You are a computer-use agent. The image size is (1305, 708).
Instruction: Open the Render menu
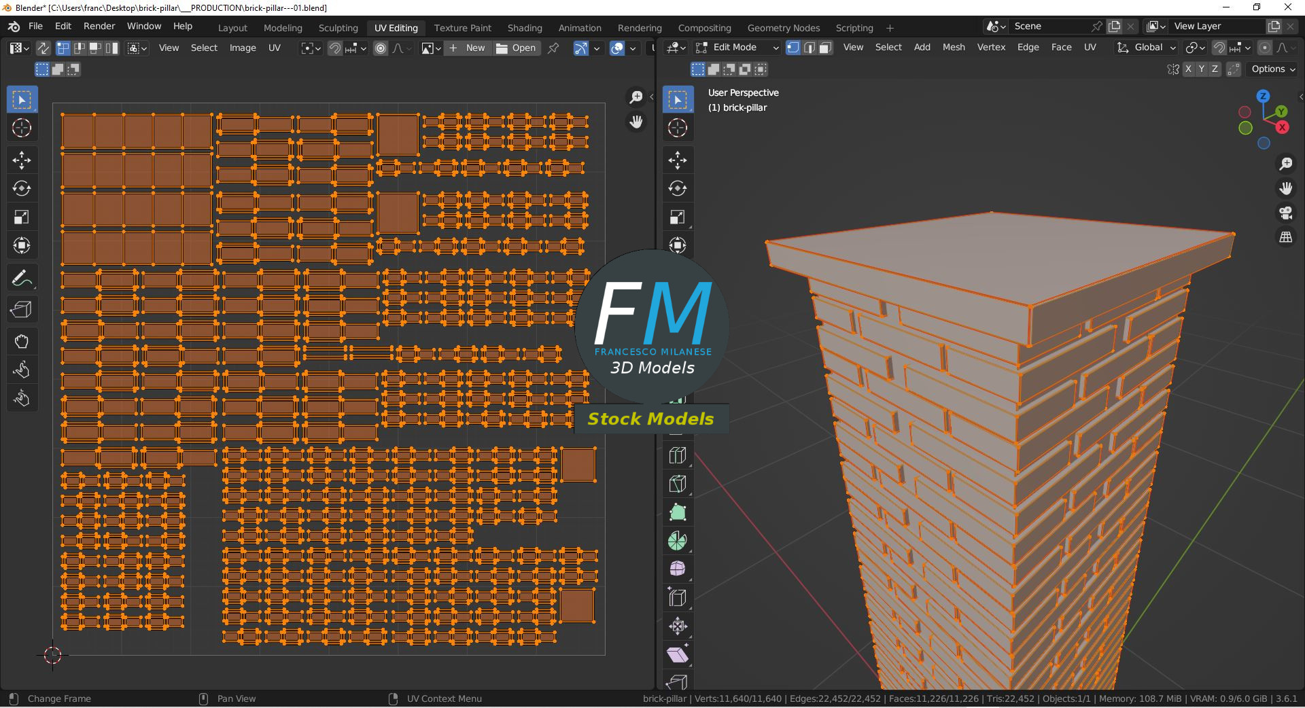(99, 26)
